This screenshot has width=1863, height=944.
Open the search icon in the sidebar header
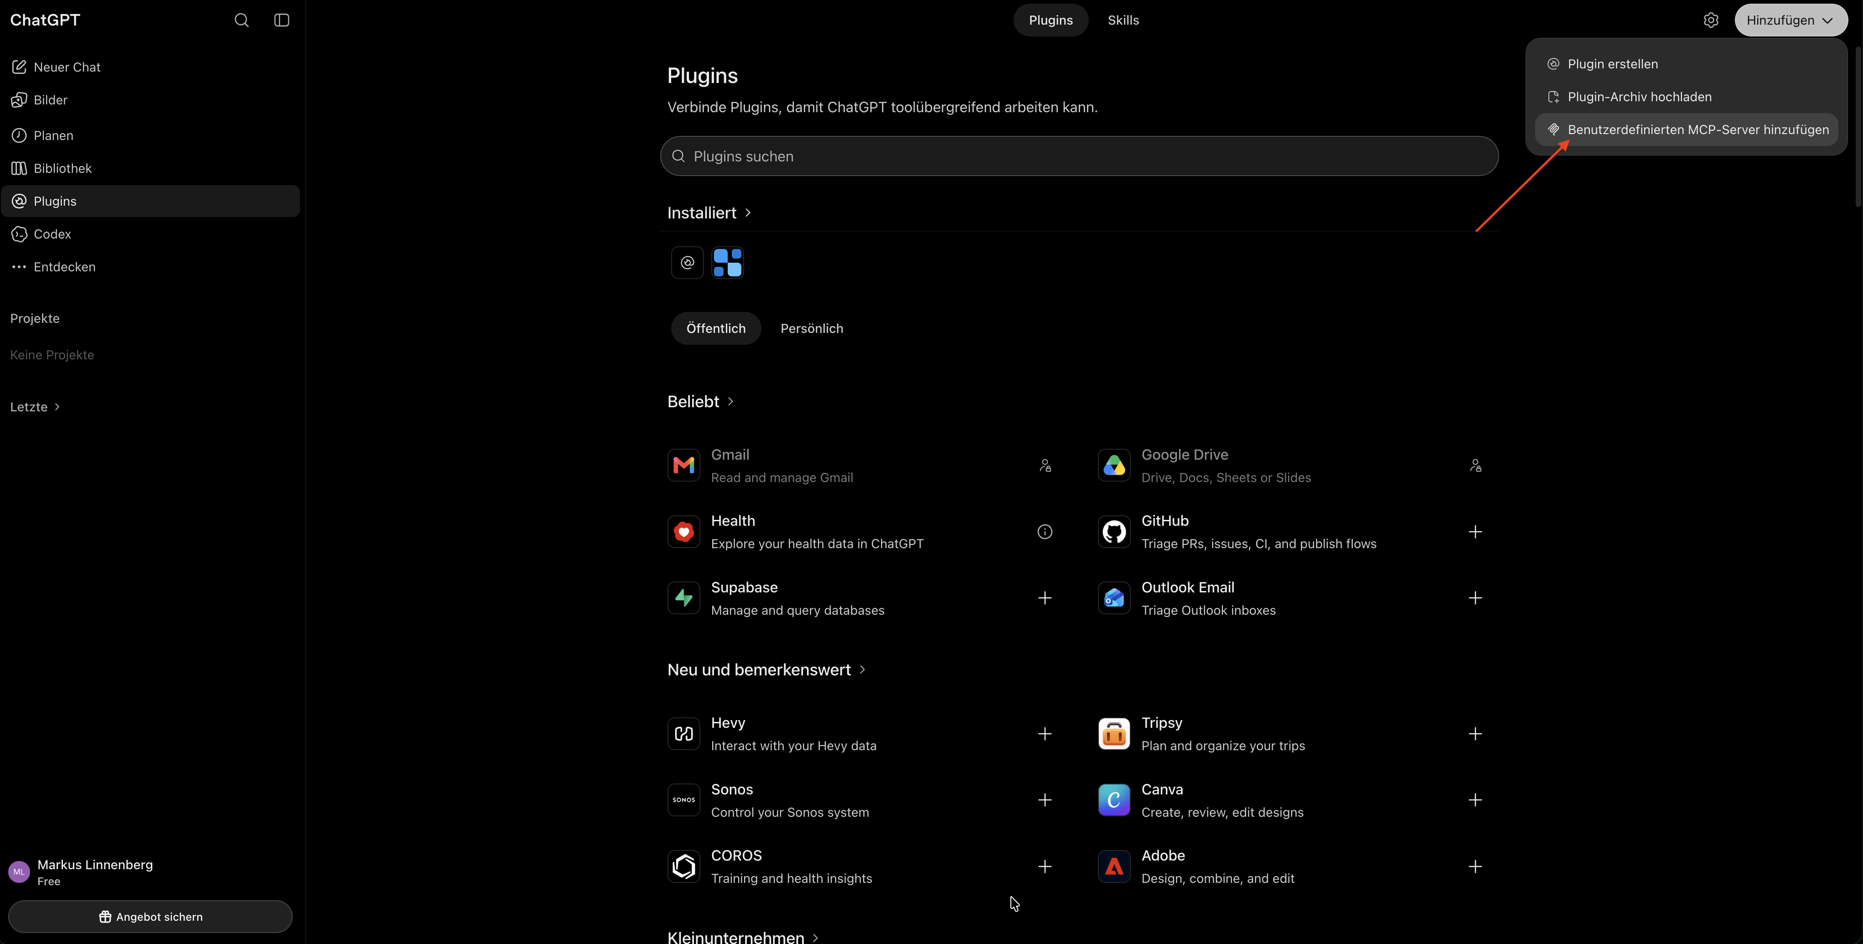[242, 20]
